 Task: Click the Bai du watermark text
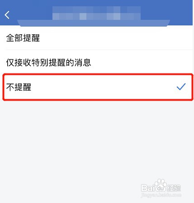(153, 188)
